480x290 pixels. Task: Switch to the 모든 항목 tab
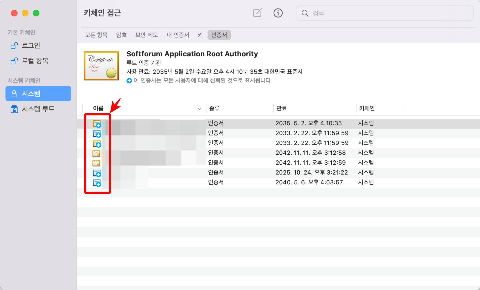click(x=96, y=35)
